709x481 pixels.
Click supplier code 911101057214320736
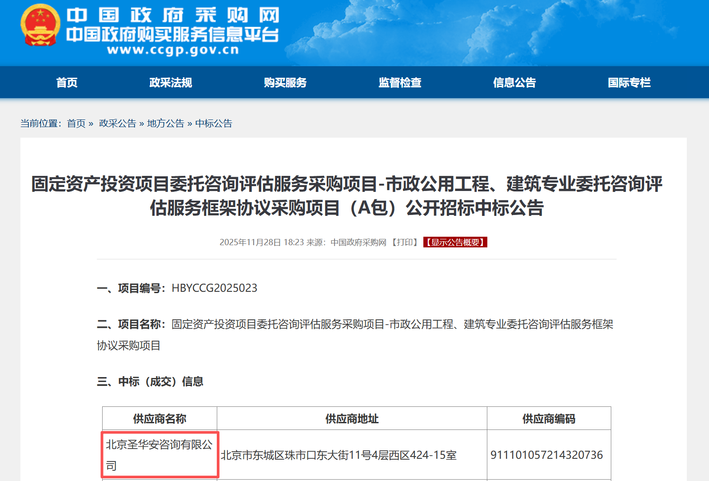[546, 455]
